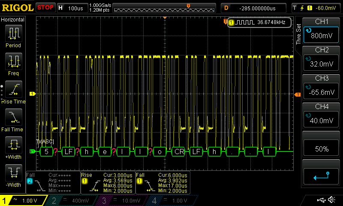Screen dimensions: 343x206
Task: Click the Thre.Set menu tab
Action: [x=298, y=34]
